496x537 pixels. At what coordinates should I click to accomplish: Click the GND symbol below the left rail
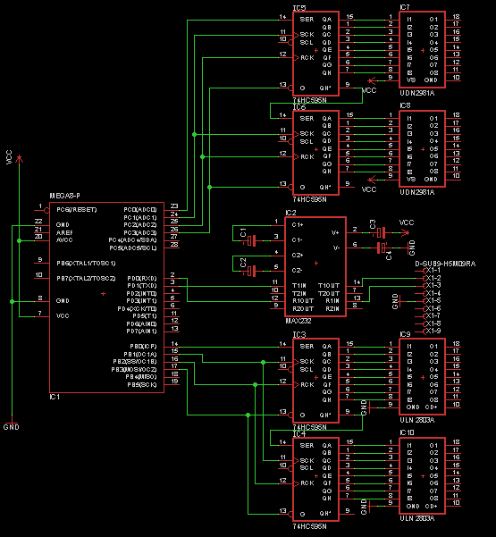(12, 421)
